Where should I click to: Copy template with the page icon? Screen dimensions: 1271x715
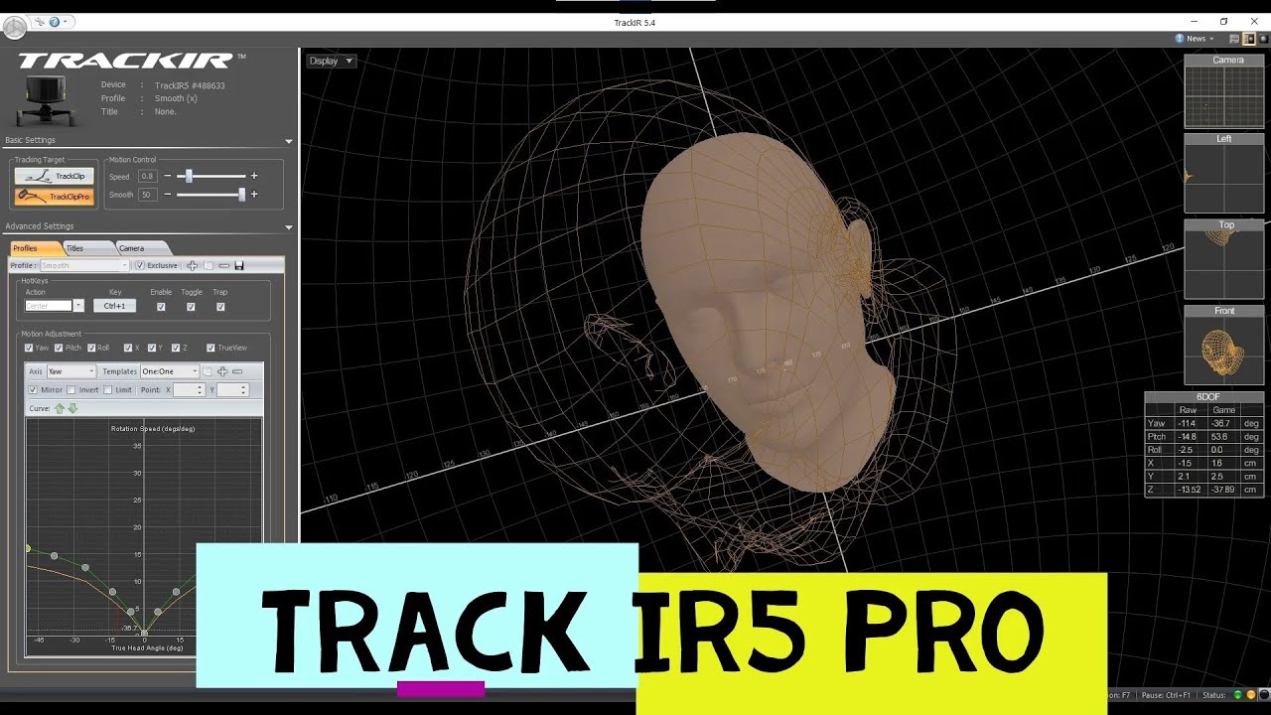pos(208,371)
